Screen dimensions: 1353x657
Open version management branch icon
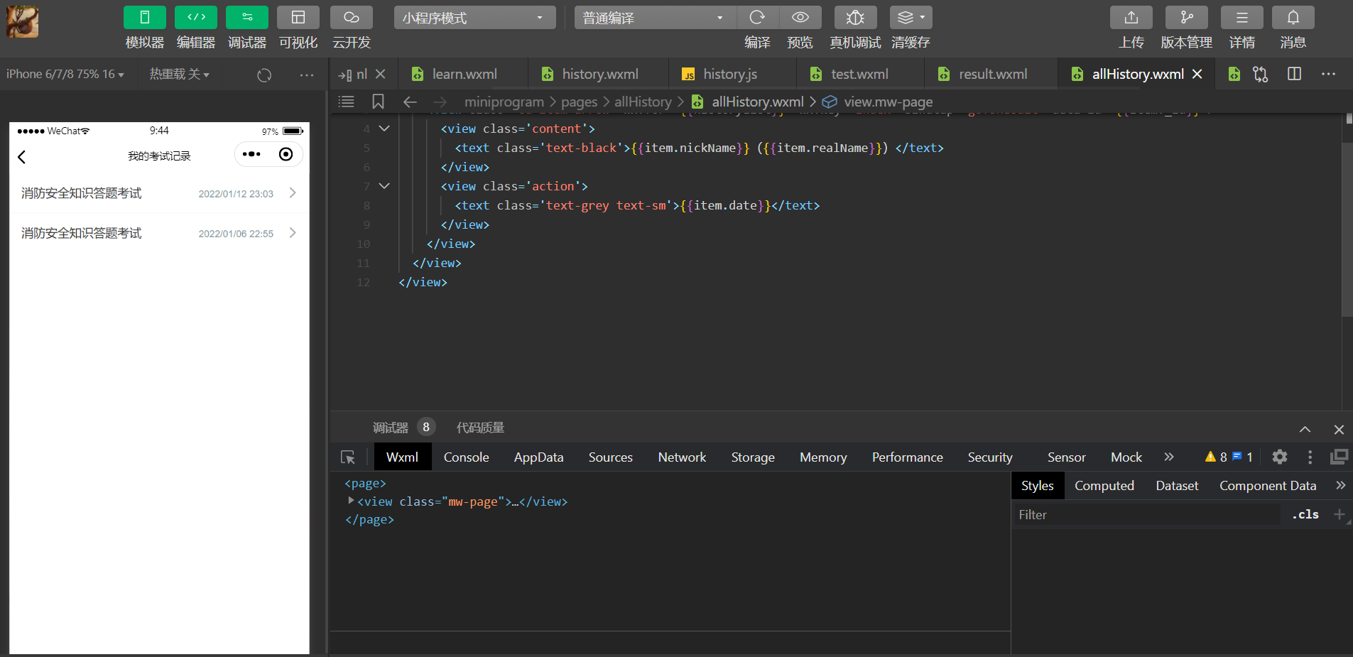click(1187, 18)
